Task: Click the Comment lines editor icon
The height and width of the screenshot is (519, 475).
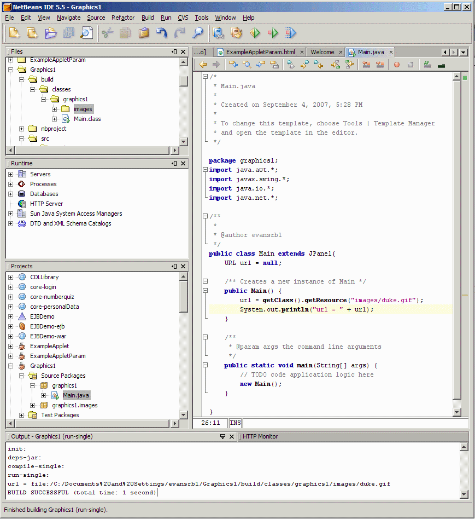Action: pos(427,65)
